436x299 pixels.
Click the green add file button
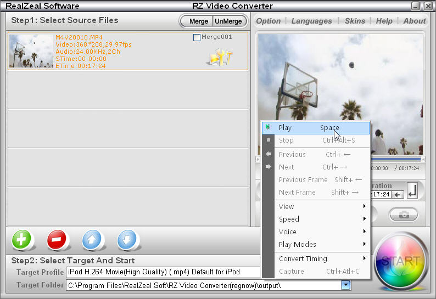pos(22,240)
